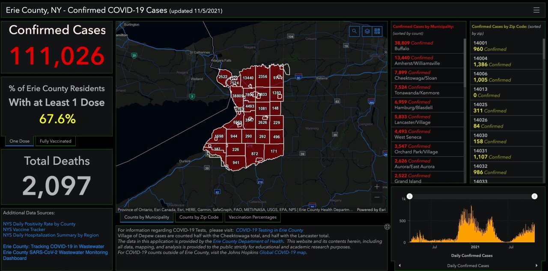Open Erie County Department of Health link
The width and height of the screenshot is (548, 271).
coord(248,241)
